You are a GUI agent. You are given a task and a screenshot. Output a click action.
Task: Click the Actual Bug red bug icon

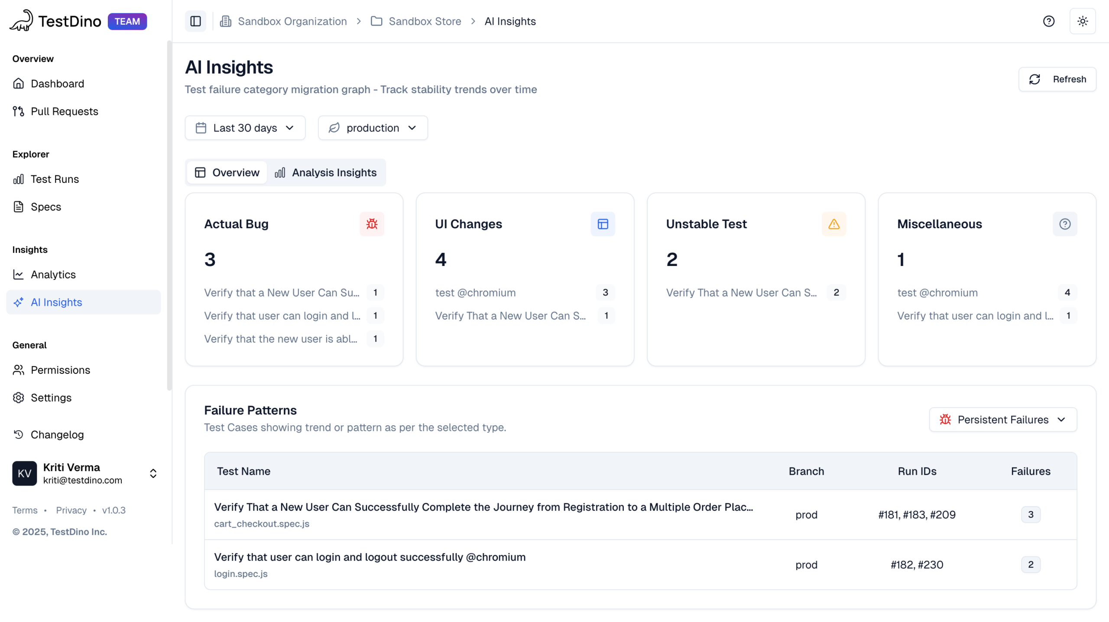(372, 224)
